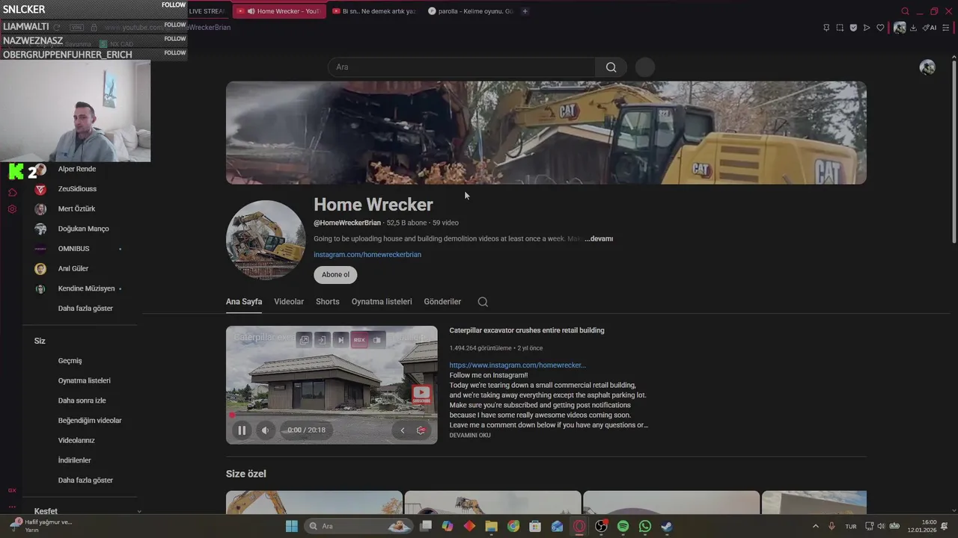Open Opera downloads icon
Viewport: 958px width, 538px height.
[x=913, y=28]
